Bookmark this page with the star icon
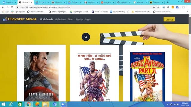The image size is (191, 107). coord(158,7)
